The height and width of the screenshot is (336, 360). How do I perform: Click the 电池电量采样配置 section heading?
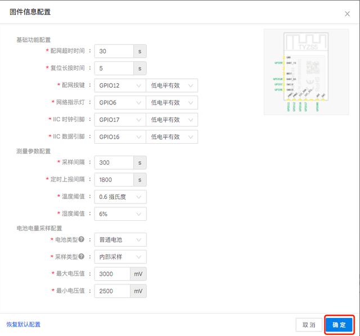(39, 228)
